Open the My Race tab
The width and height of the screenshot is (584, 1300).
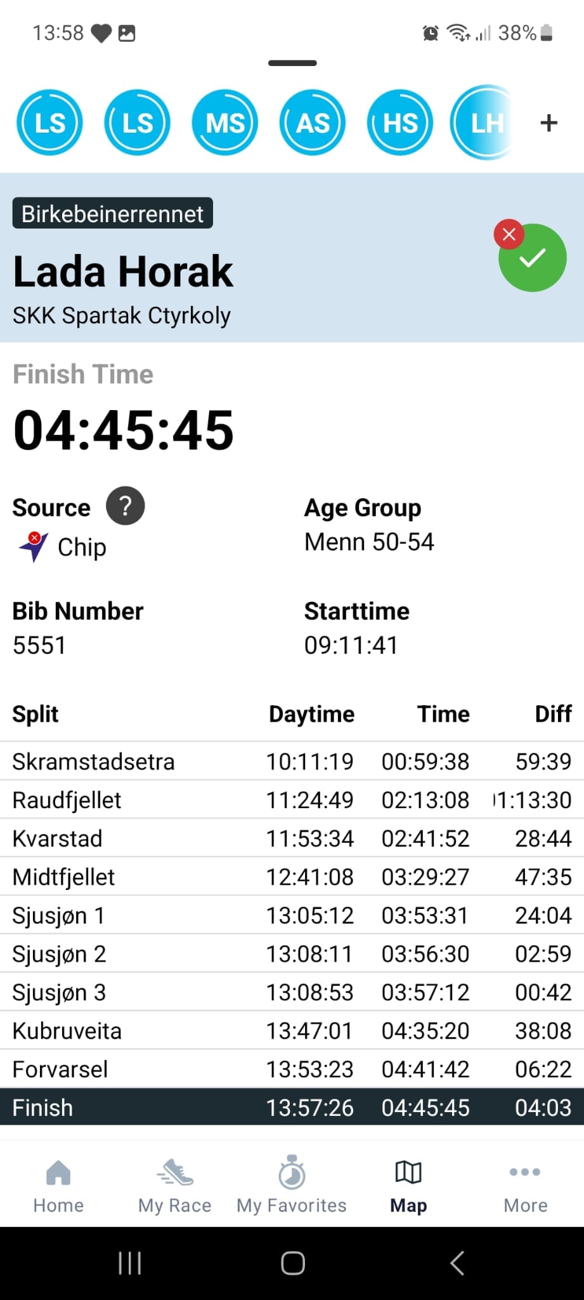pos(175,1186)
